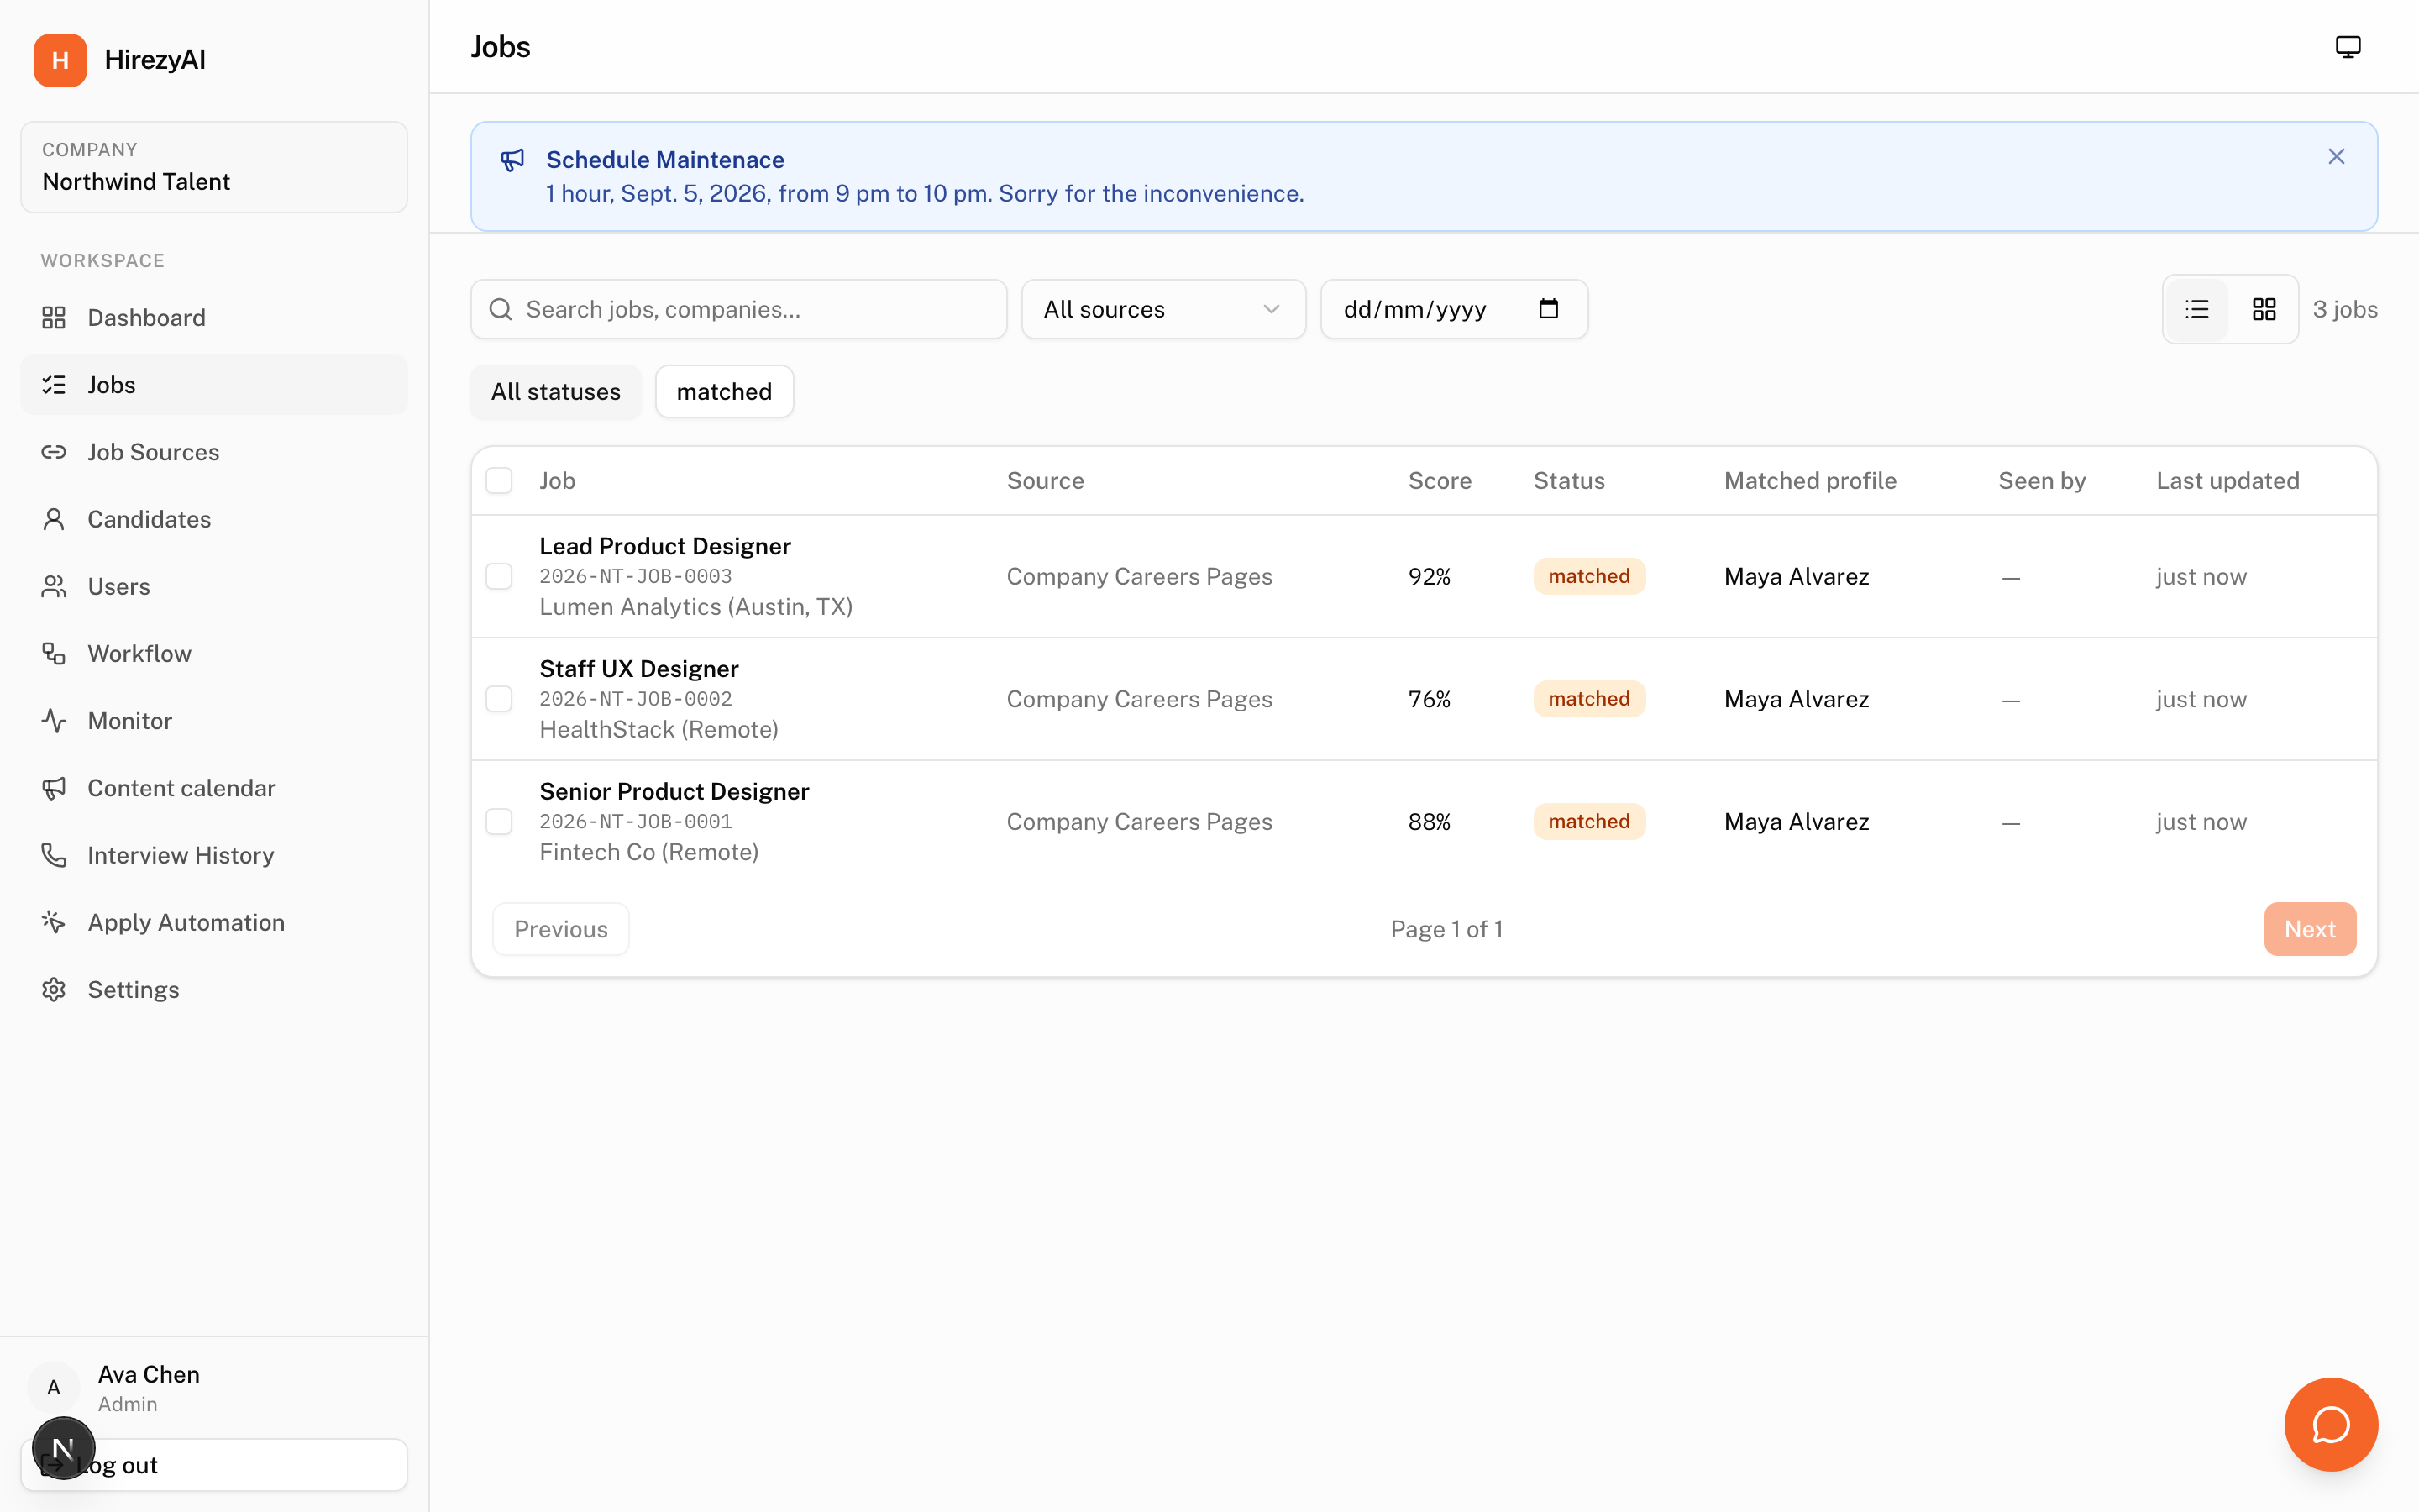The height and width of the screenshot is (1512, 2419).
Task: Click the 92% score cell
Action: [x=1430, y=577]
